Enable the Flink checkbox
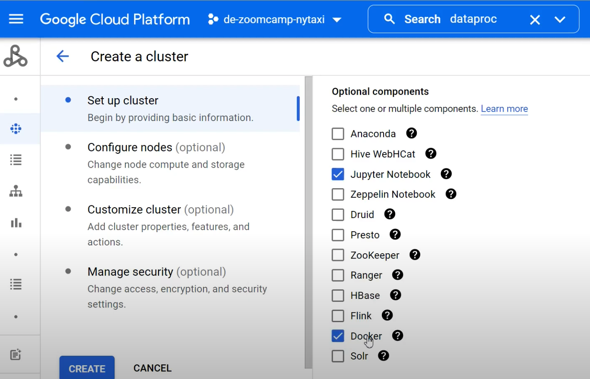The width and height of the screenshot is (590, 379). click(x=338, y=316)
